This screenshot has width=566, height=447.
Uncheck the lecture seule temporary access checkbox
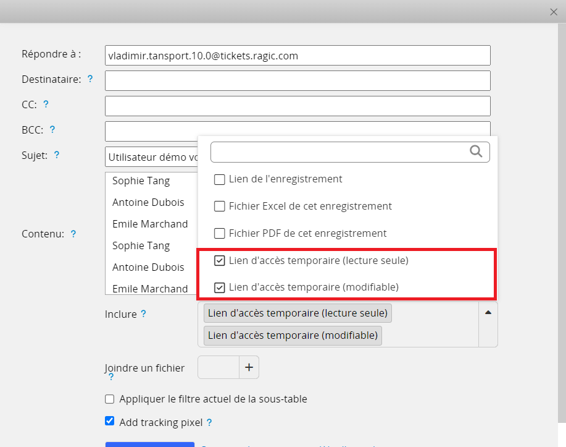pos(219,261)
